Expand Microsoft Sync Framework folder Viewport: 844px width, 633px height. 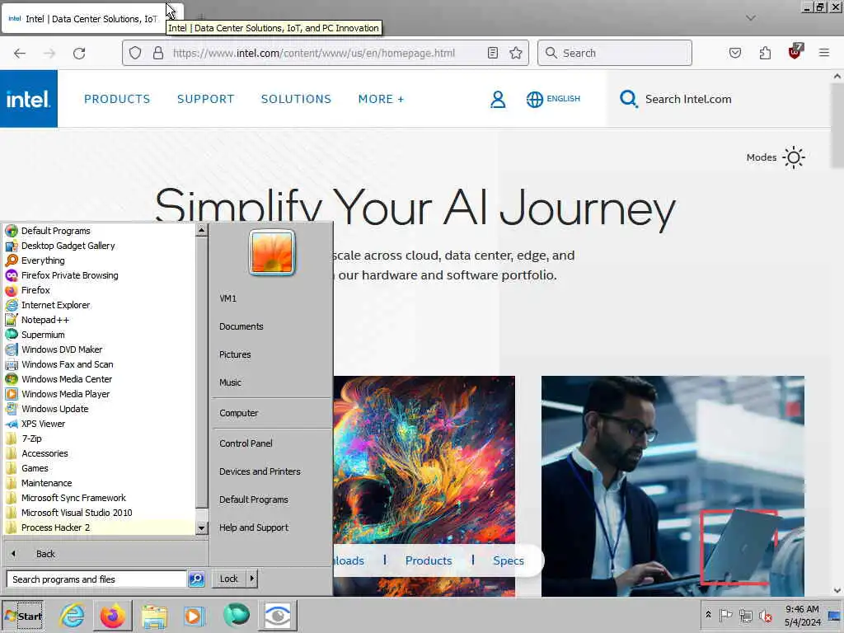(99, 498)
